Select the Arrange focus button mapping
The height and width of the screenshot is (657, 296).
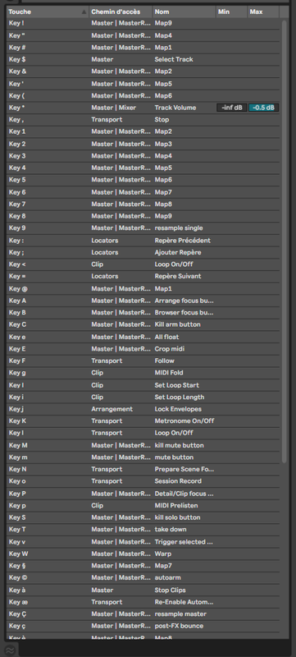(x=184, y=301)
